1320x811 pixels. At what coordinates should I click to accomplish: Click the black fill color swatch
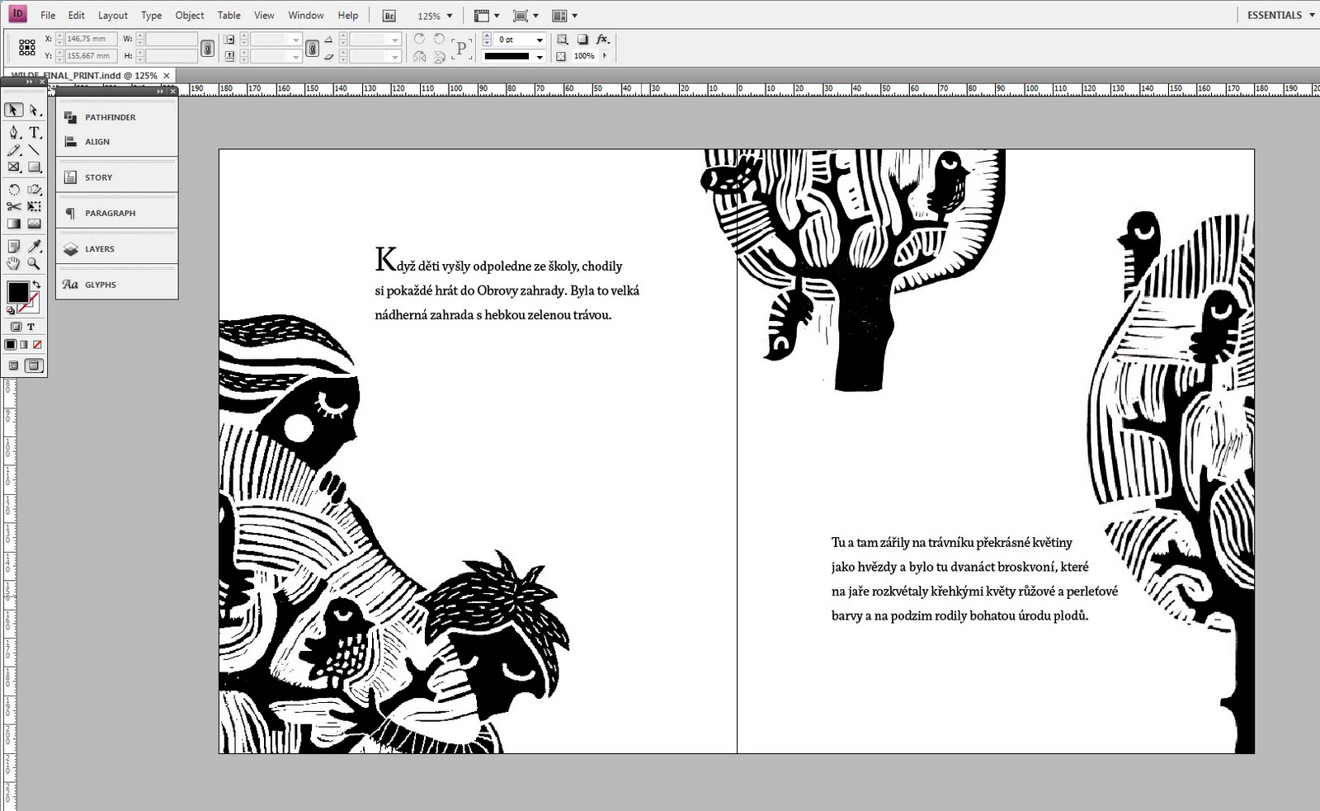point(17,292)
